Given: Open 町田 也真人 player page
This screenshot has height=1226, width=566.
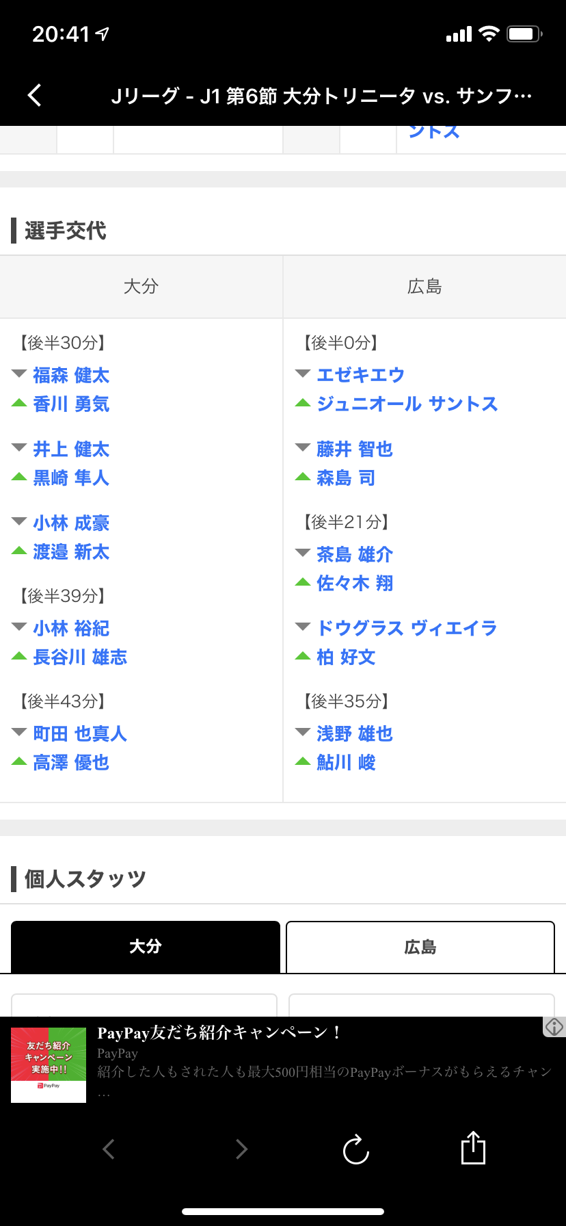Looking at the screenshot, I should coord(80,734).
